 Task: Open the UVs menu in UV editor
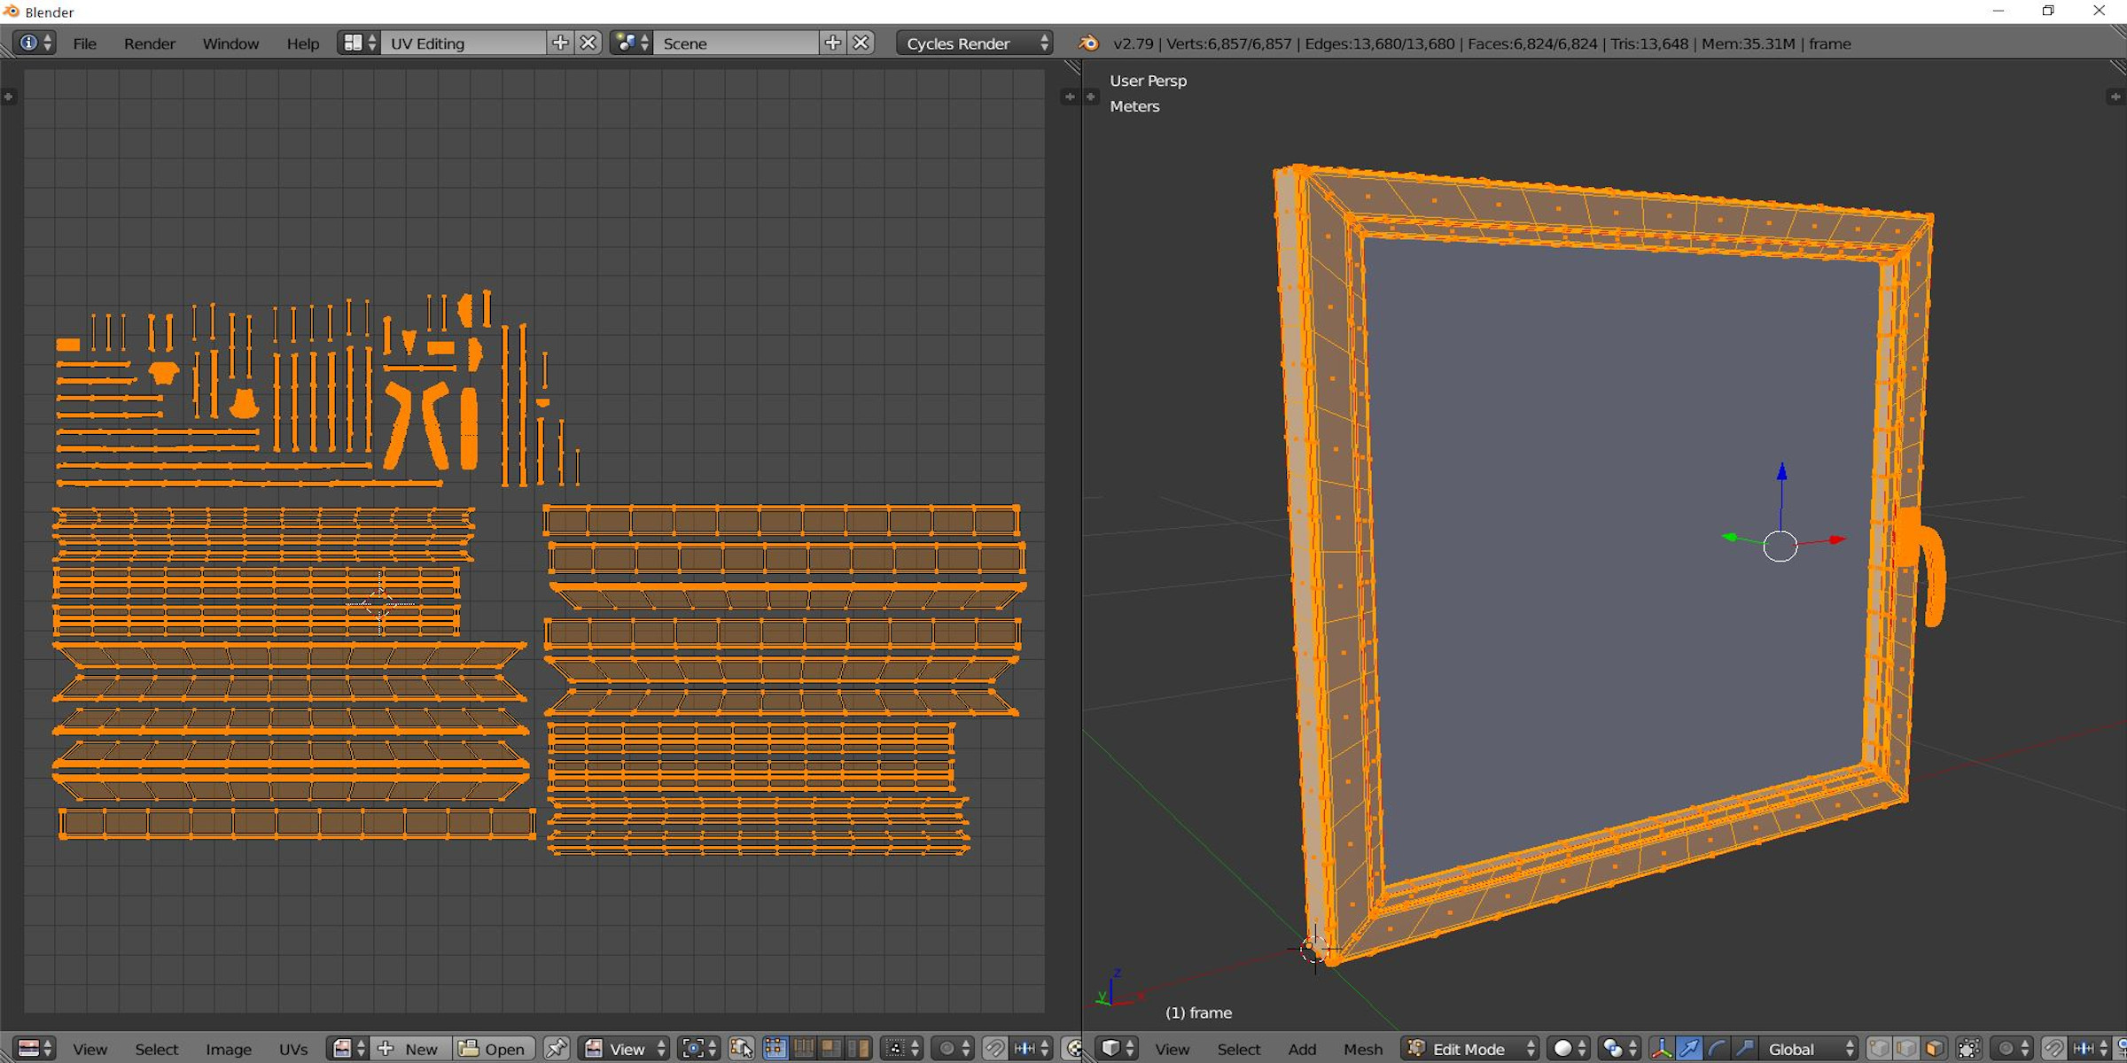pyautogui.click(x=293, y=1049)
